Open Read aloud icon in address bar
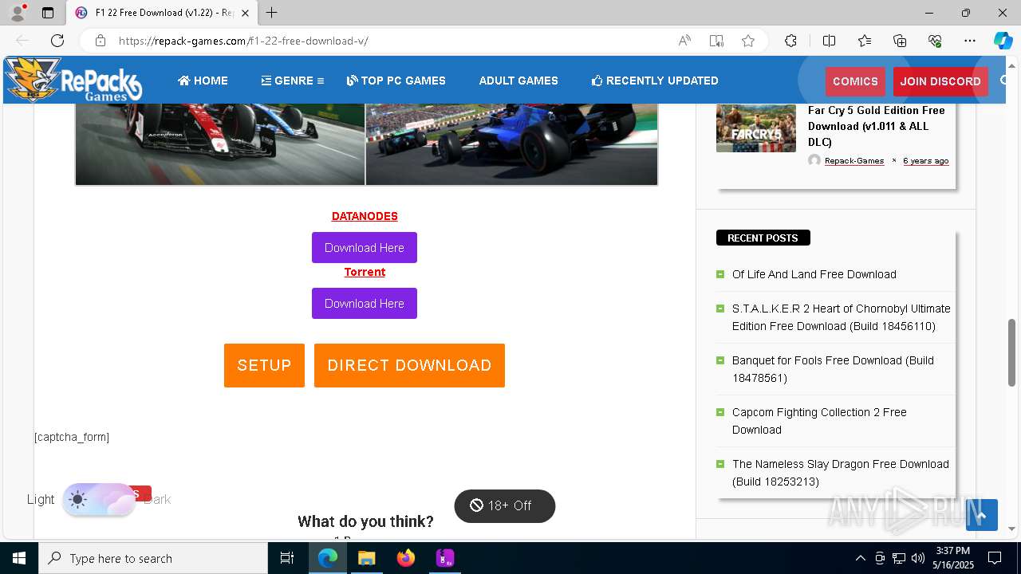This screenshot has width=1021, height=574. (x=684, y=41)
